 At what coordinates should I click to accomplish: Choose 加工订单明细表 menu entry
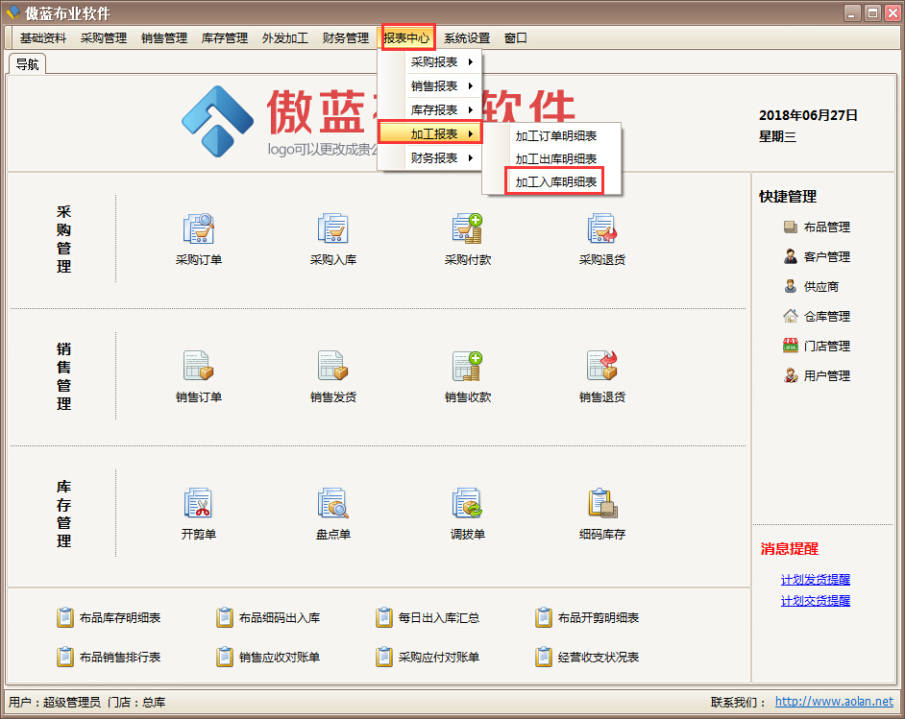pos(555,136)
